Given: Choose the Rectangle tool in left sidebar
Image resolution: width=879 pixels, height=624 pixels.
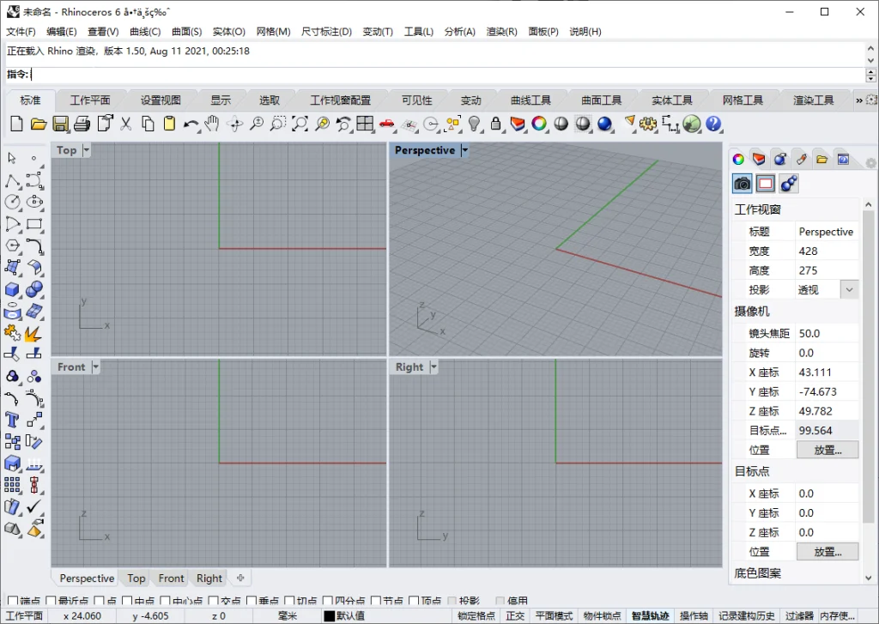Looking at the screenshot, I should [x=34, y=224].
